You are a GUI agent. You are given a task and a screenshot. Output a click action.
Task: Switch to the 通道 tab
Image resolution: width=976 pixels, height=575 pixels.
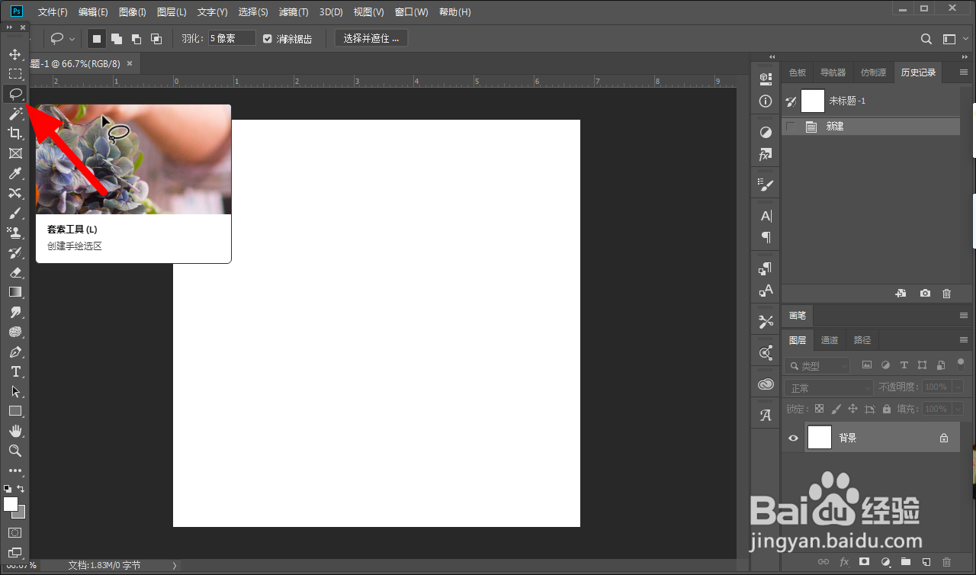click(x=830, y=340)
